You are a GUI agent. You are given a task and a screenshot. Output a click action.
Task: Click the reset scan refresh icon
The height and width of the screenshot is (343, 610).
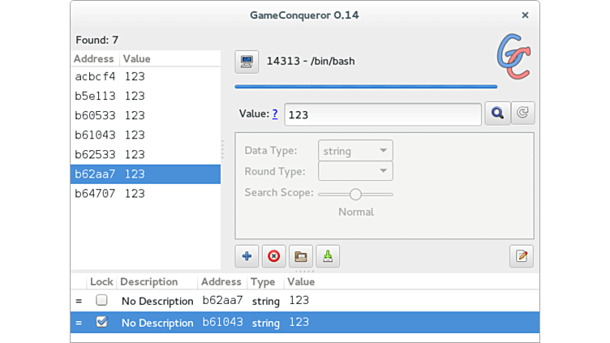point(522,114)
